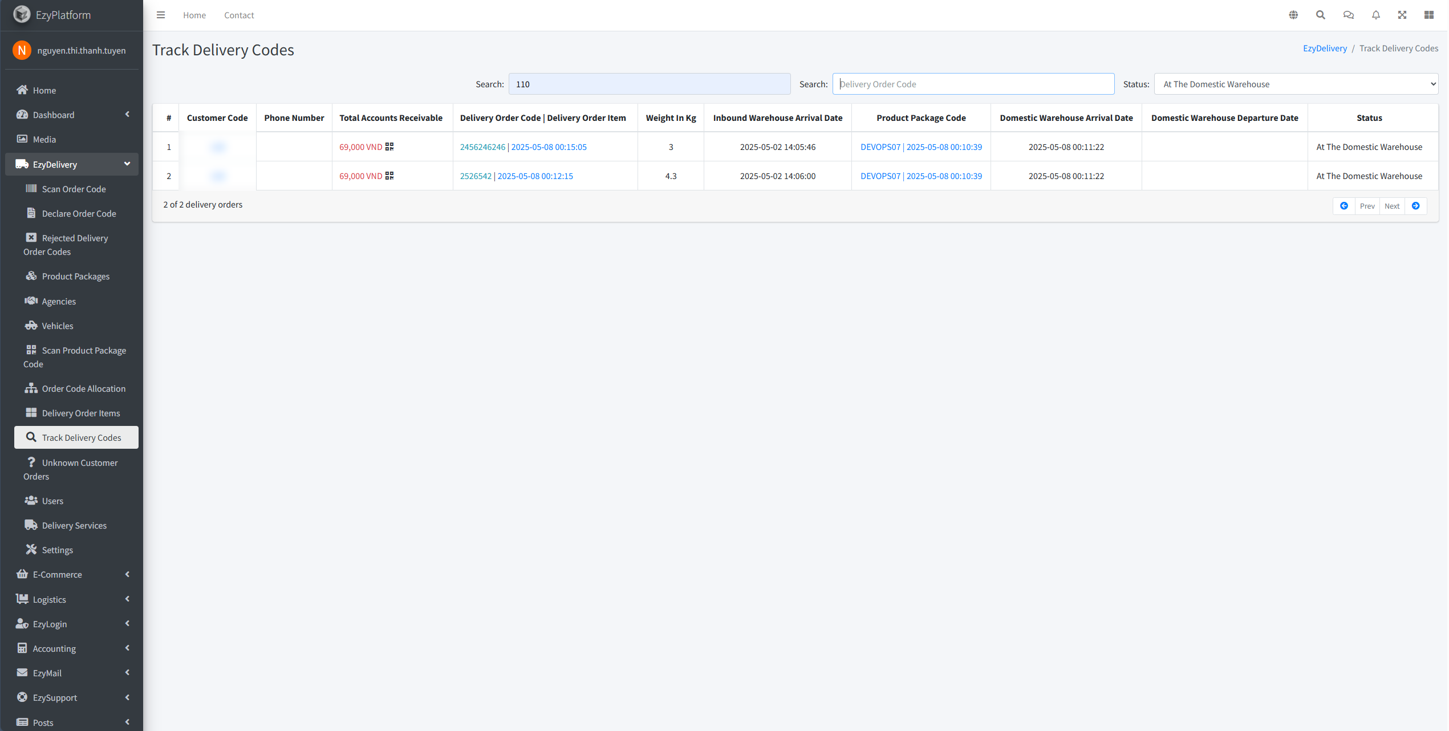Click Contact in top navigation
The image size is (1449, 731).
(x=239, y=15)
